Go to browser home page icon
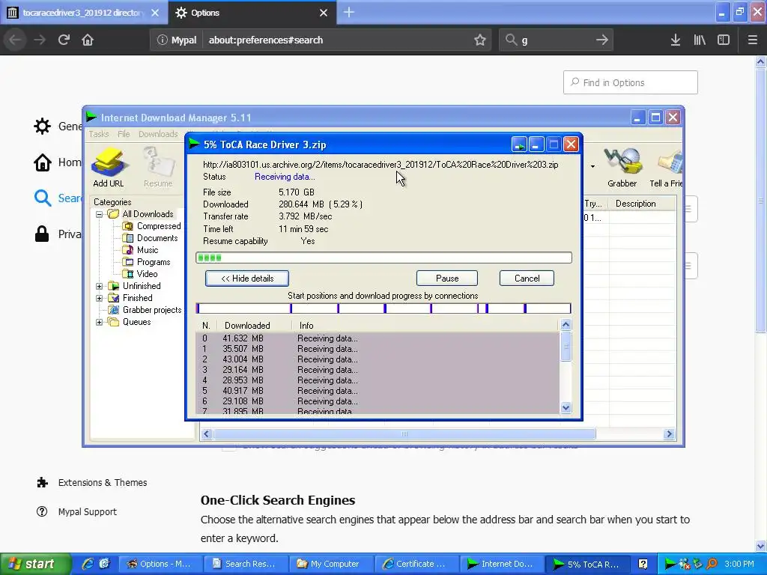The height and width of the screenshot is (575, 767). (x=88, y=40)
